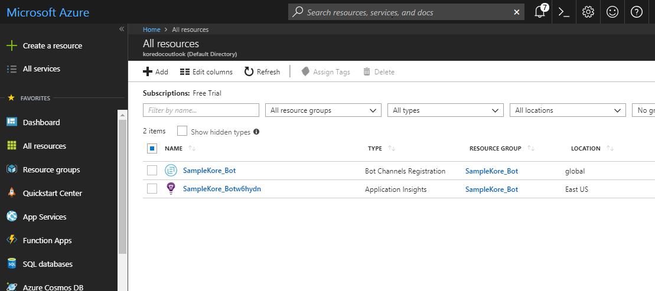Open the SampleKore_Botw6hydn resource link
Screen dimensions: 655x291
(x=222, y=189)
